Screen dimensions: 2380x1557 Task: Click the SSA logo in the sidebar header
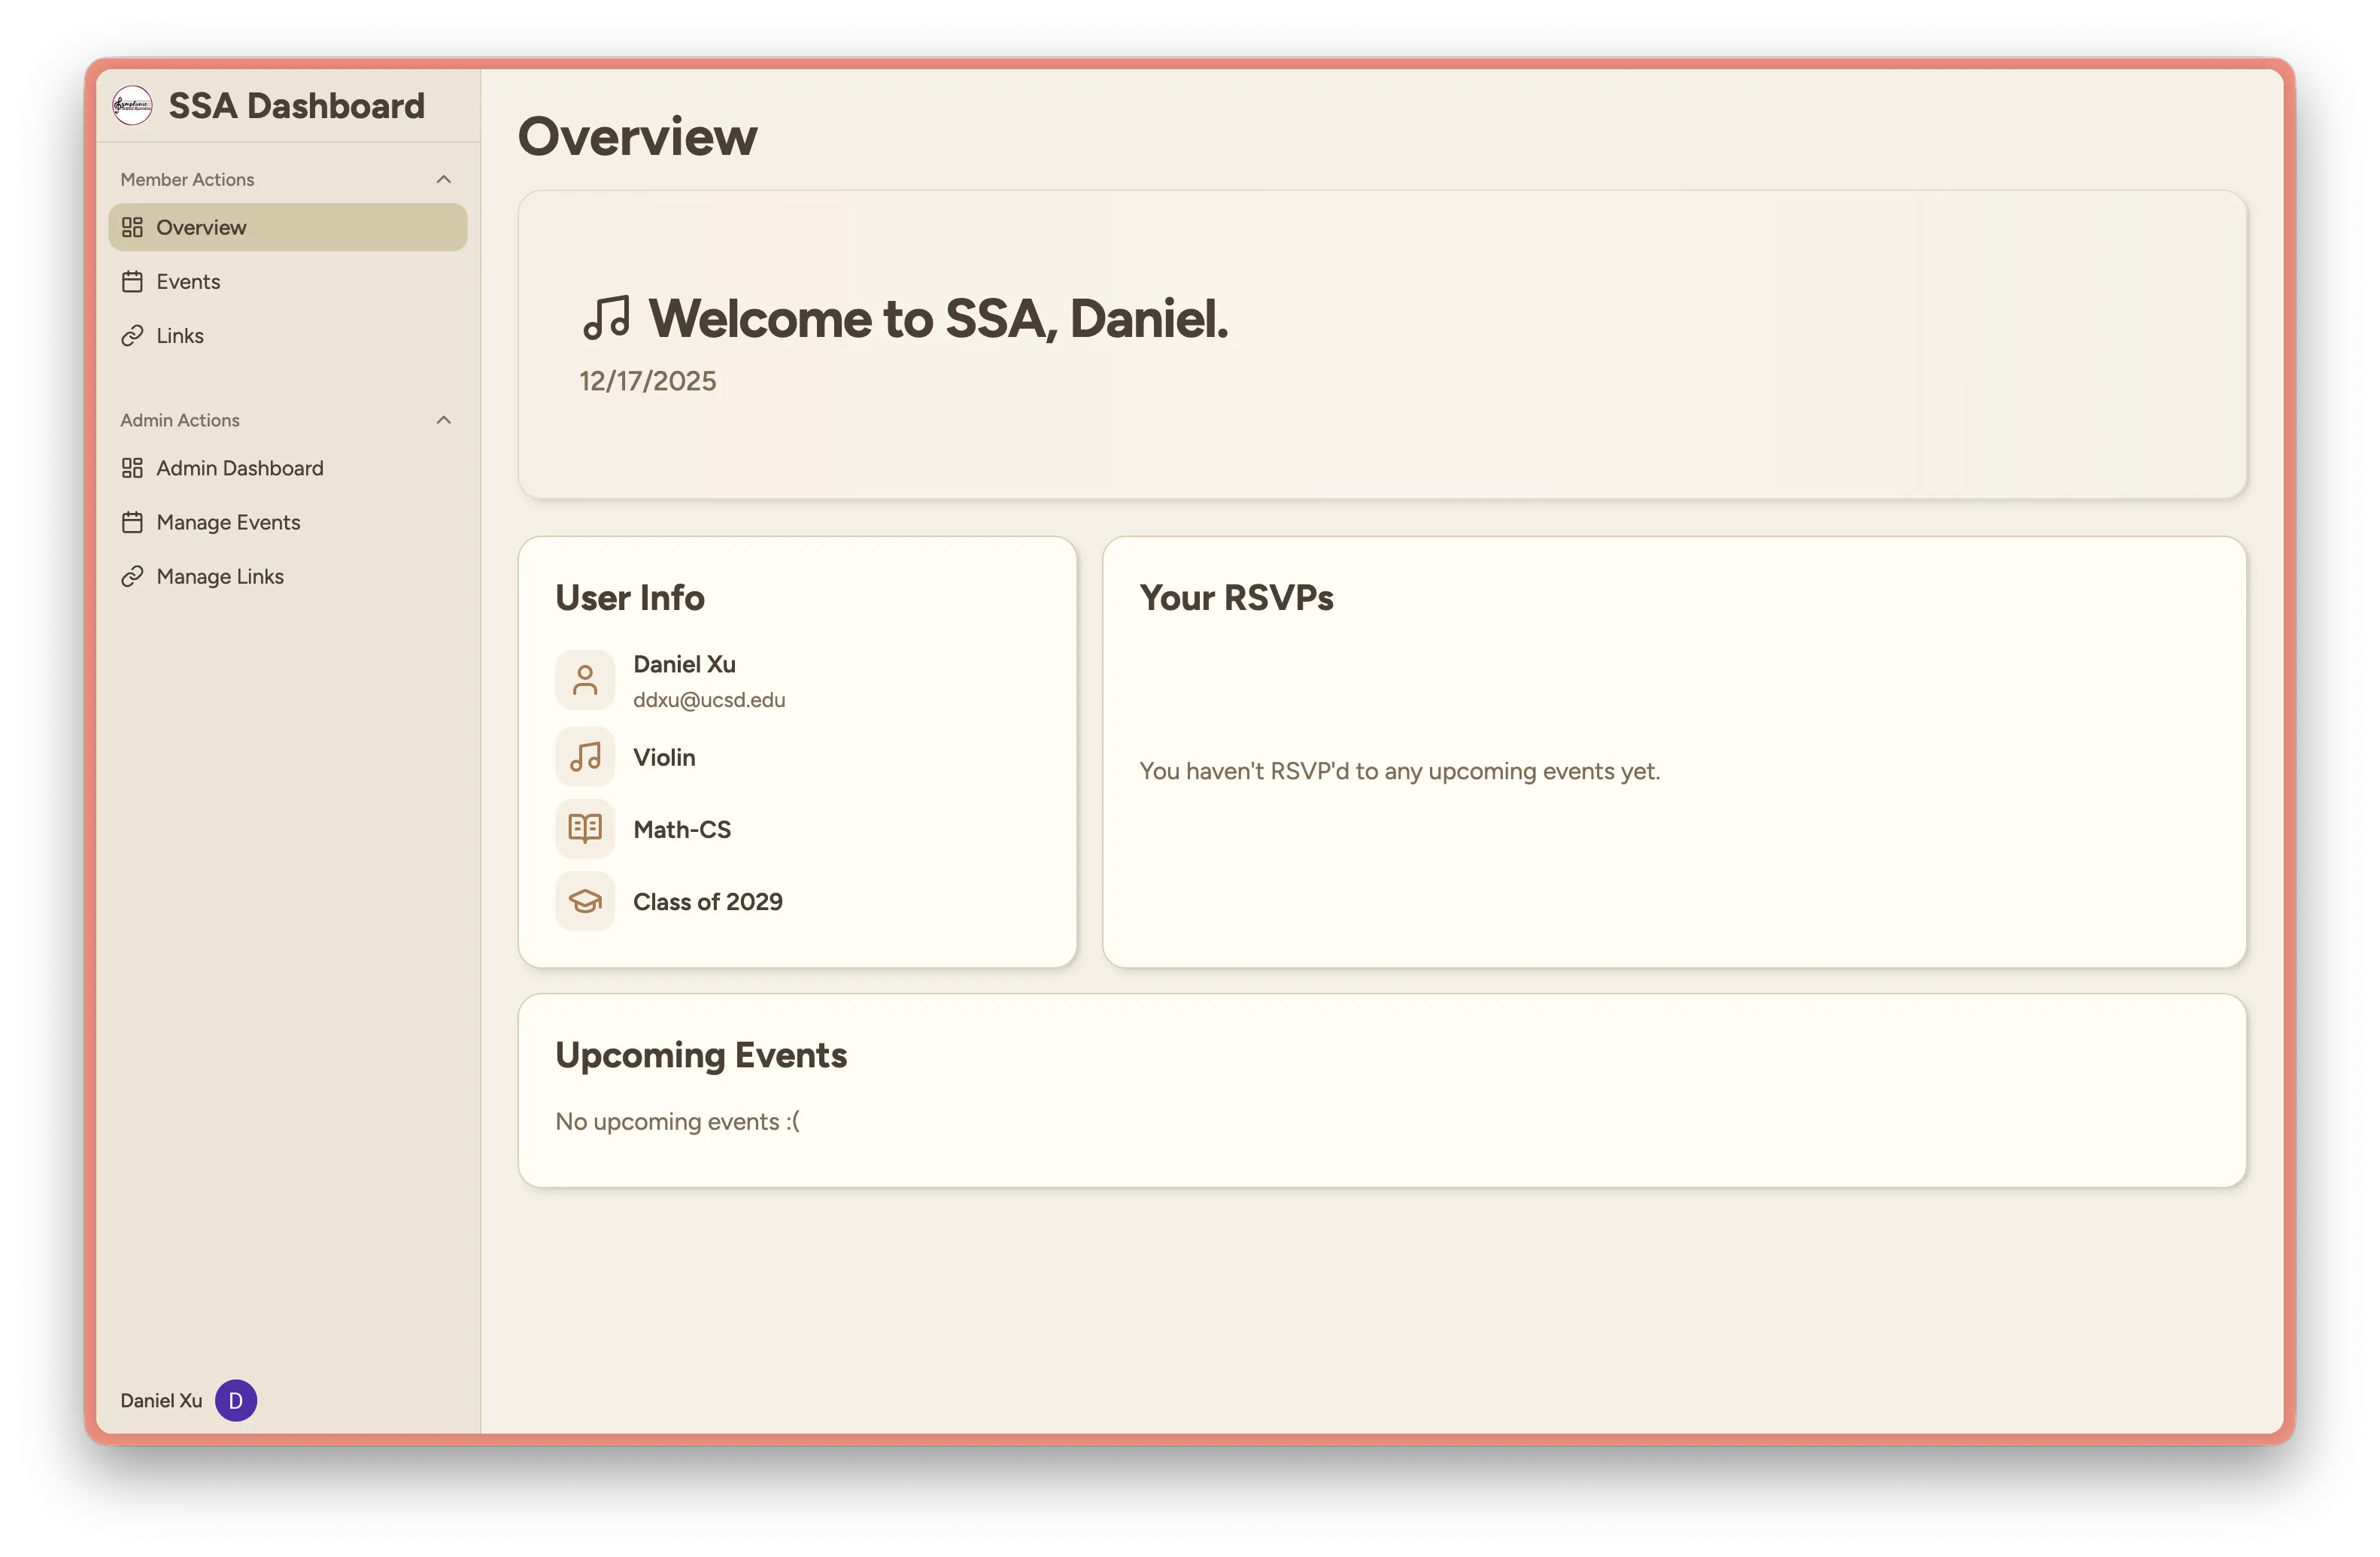[131, 105]
